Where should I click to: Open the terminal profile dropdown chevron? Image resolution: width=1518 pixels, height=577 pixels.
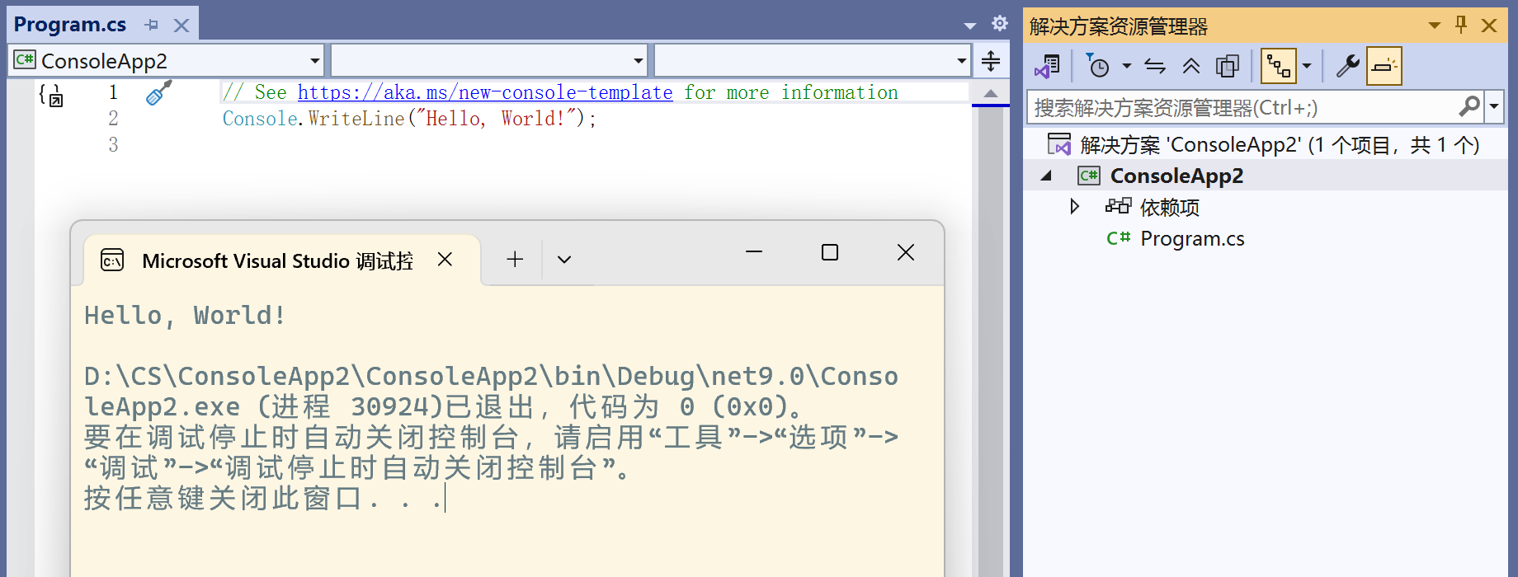point(564,260)
